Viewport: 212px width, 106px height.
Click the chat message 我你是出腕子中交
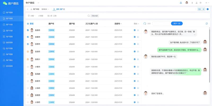coord(164,56)
